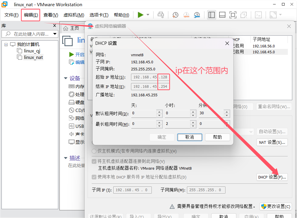Click 确定 in the DHCP dialog
Viewport: 297px width, 218px height.
(162, 137)
